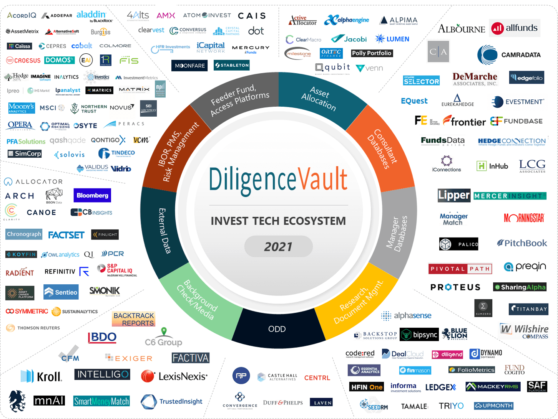Screen dimensions: 558x419
Task: Click the Mercer Insight logo
Action: click(510, 196)
